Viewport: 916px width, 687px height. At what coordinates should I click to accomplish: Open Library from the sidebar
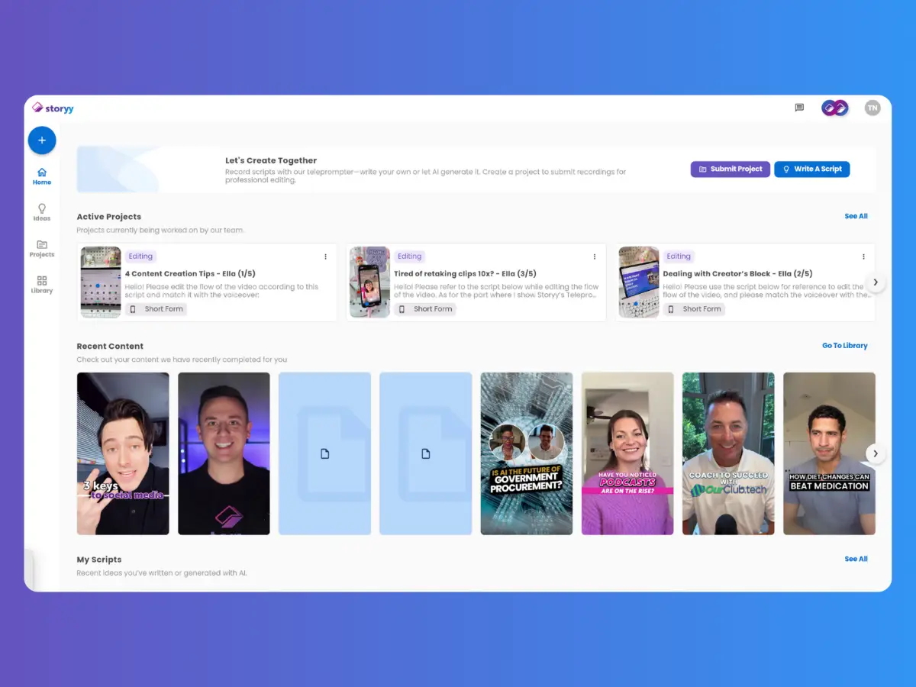pyautogui.click(x=42, y=285)
